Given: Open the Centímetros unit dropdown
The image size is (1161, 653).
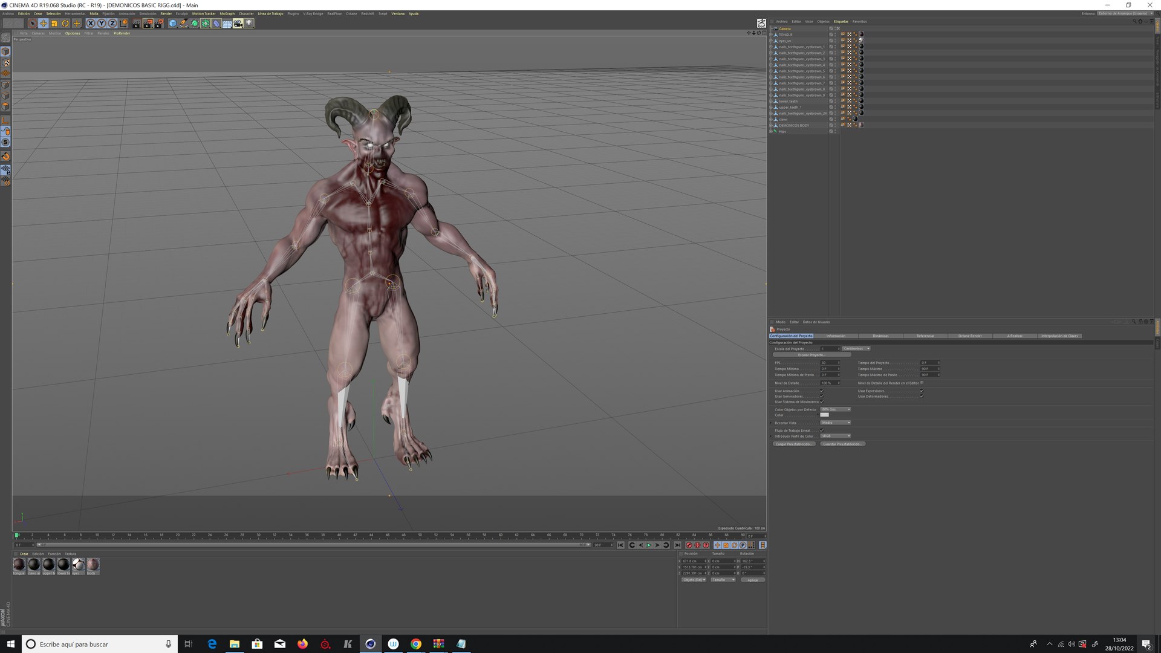Looking at the screenshot, I should point(856,348).
